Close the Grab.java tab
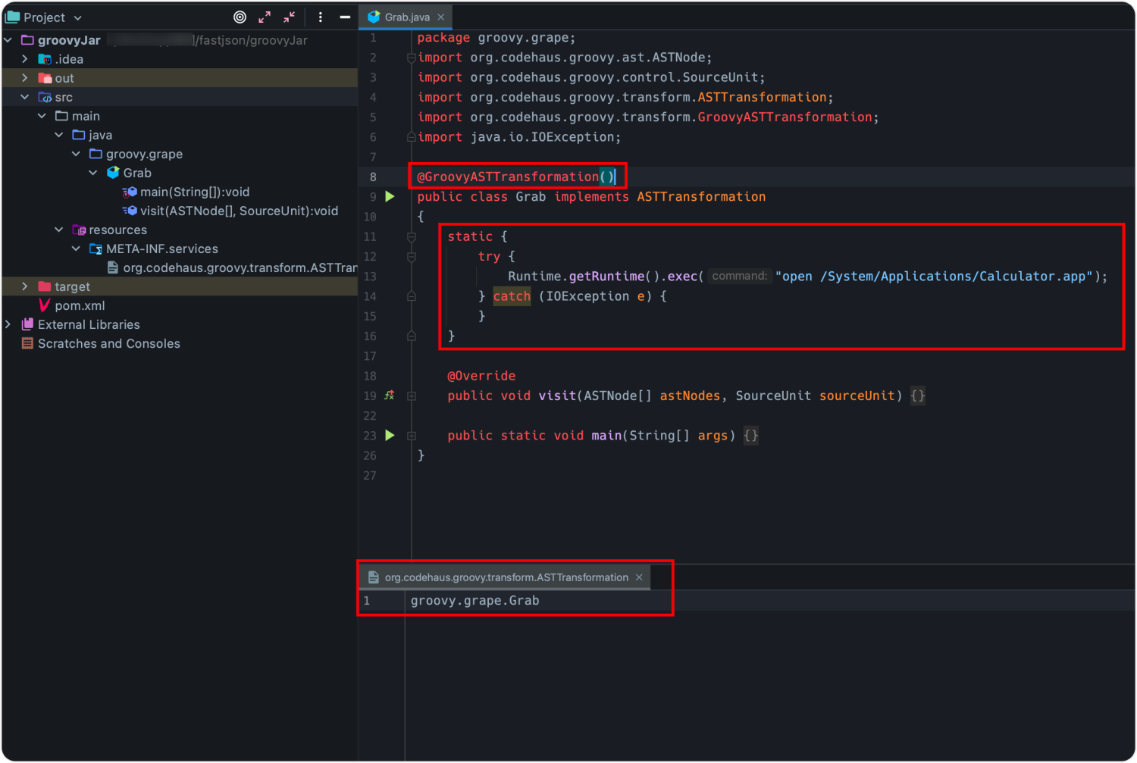The image size is (1137, 763). coord(441,17)
